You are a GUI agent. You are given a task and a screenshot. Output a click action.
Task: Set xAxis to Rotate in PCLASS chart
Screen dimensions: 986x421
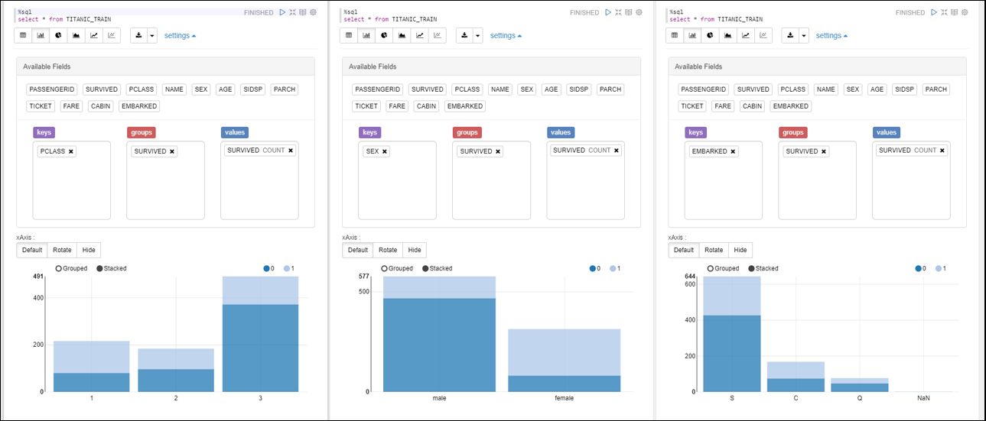pyautogui.click(x=62, y=250)
